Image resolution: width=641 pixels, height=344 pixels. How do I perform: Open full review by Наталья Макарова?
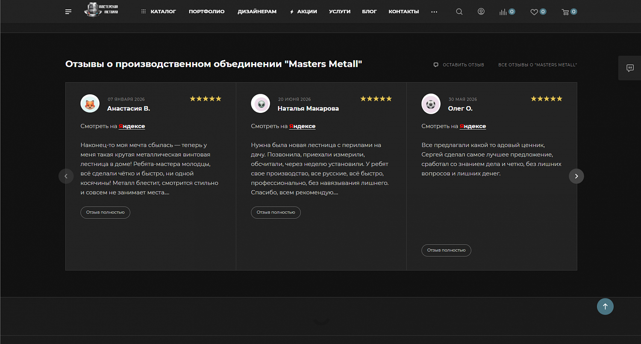click(276, 212)
